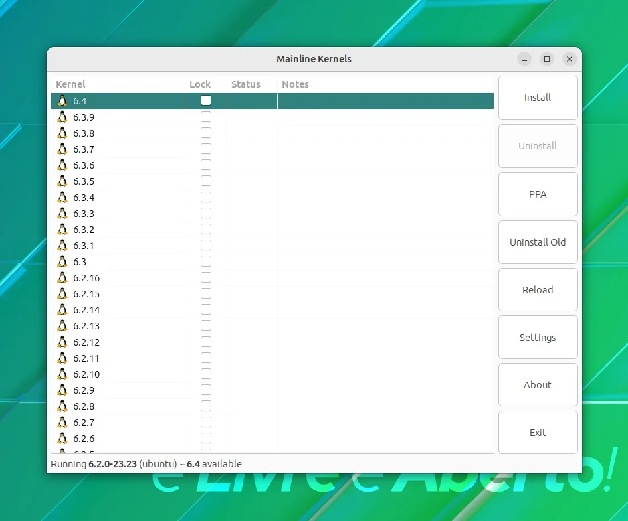
Task: Tick the lock checkbox on row 6.3.6
Action: (206, 165)
